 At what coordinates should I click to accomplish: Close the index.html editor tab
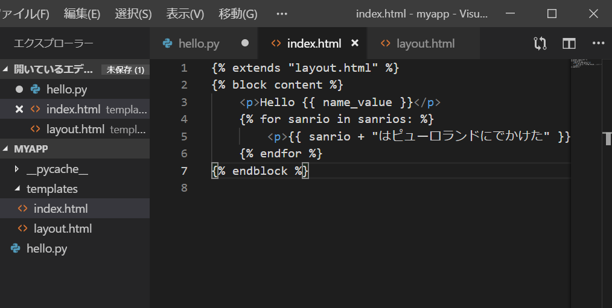click(355, 43)
